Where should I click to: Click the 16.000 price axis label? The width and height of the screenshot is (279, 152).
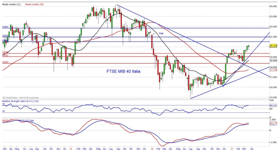pos(273,87)
